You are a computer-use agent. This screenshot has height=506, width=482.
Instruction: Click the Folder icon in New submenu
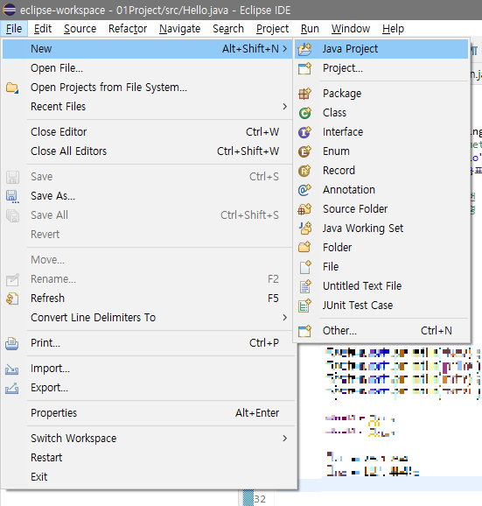point(304,248)
